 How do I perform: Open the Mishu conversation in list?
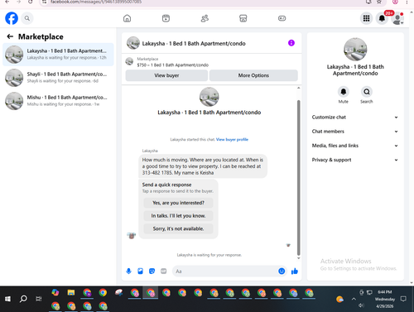[58, 101]
